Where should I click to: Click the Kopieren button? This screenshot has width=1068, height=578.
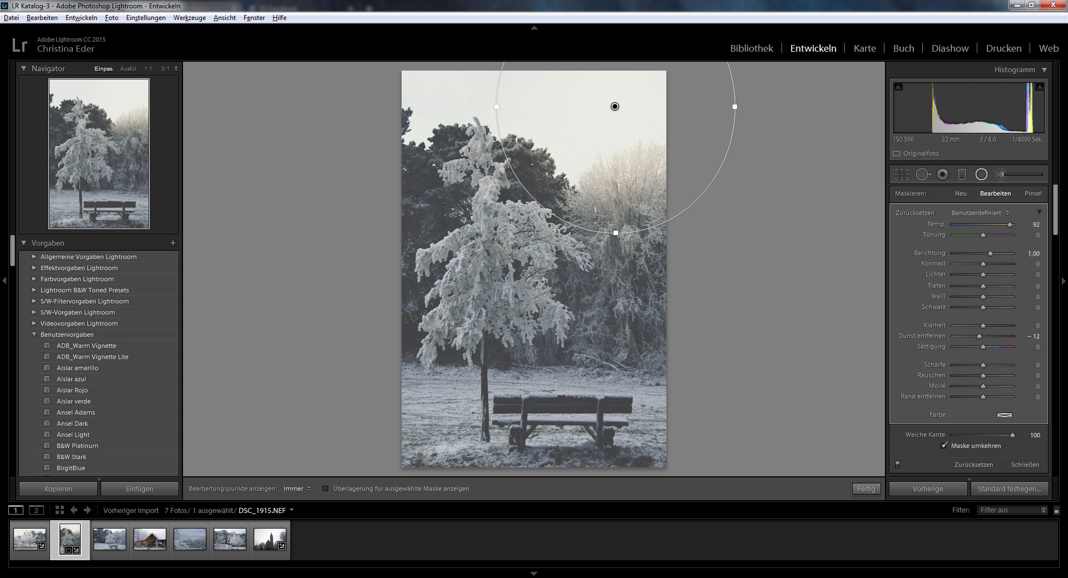coord(58,489)
